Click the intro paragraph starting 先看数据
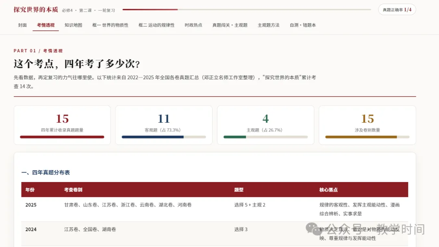The height and width of the screenshot is (247, 439). (165, 82)
